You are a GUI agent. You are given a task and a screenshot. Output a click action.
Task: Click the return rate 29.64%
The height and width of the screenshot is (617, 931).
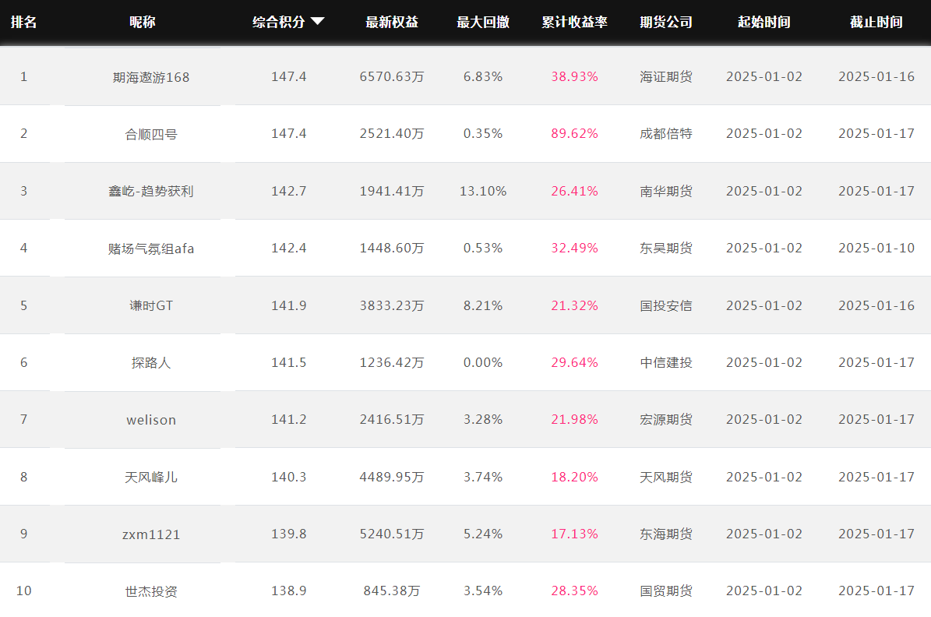pyautogui.click(x=574, y=362)
